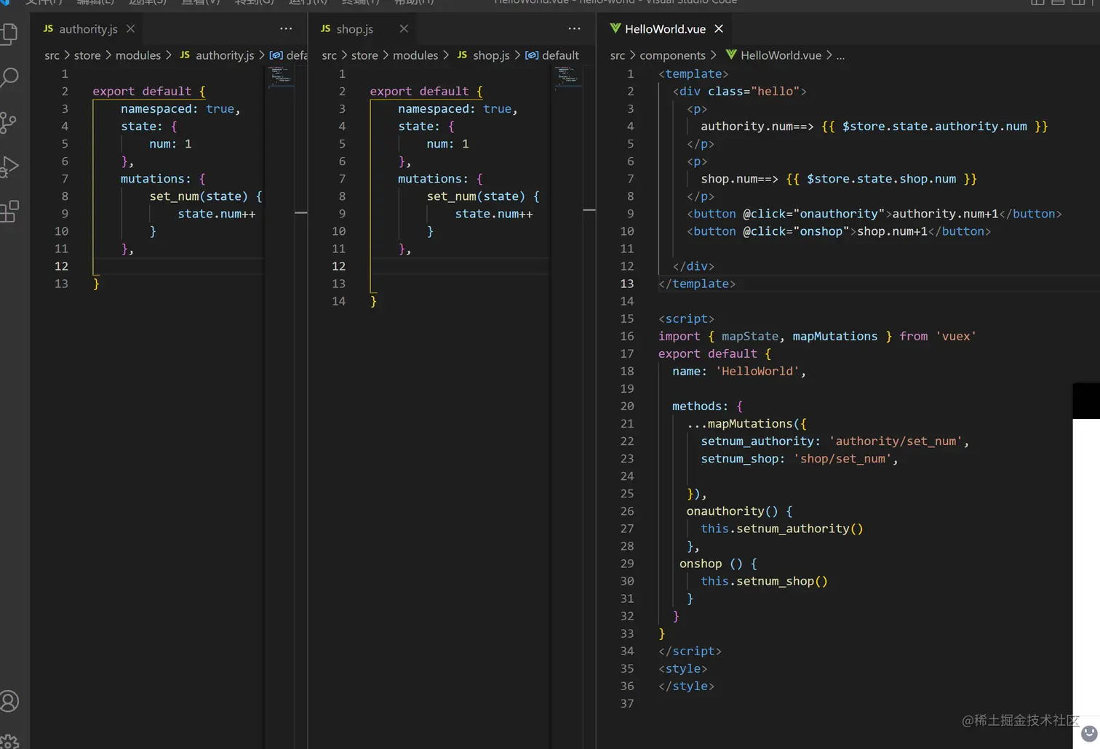Viewport: 1100px width, 749px height.
Task: Click '$store.state.shop.num' expression in template
Action: (x=881, y=179)
